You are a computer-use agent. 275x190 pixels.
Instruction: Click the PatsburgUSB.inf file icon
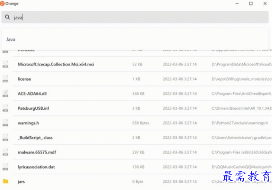point(6,108)
